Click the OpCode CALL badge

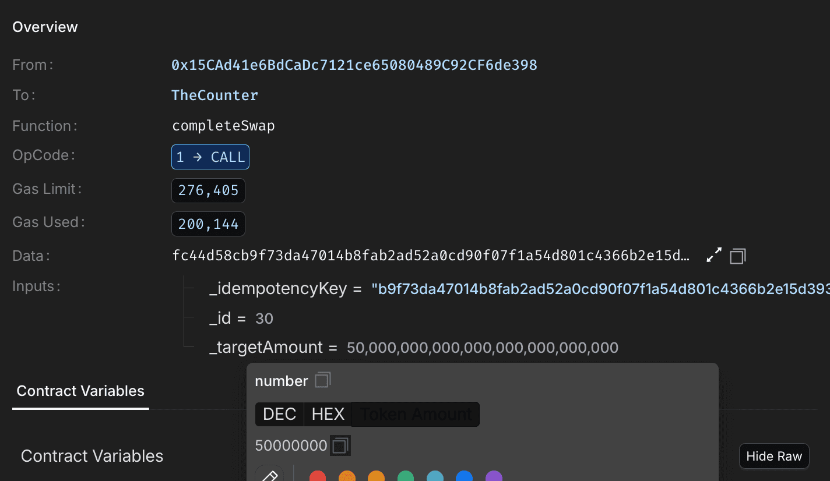210,157
